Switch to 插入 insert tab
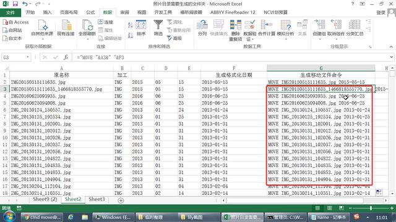The width and height of the screenshot is (396, 222). (x=47, y=12)
